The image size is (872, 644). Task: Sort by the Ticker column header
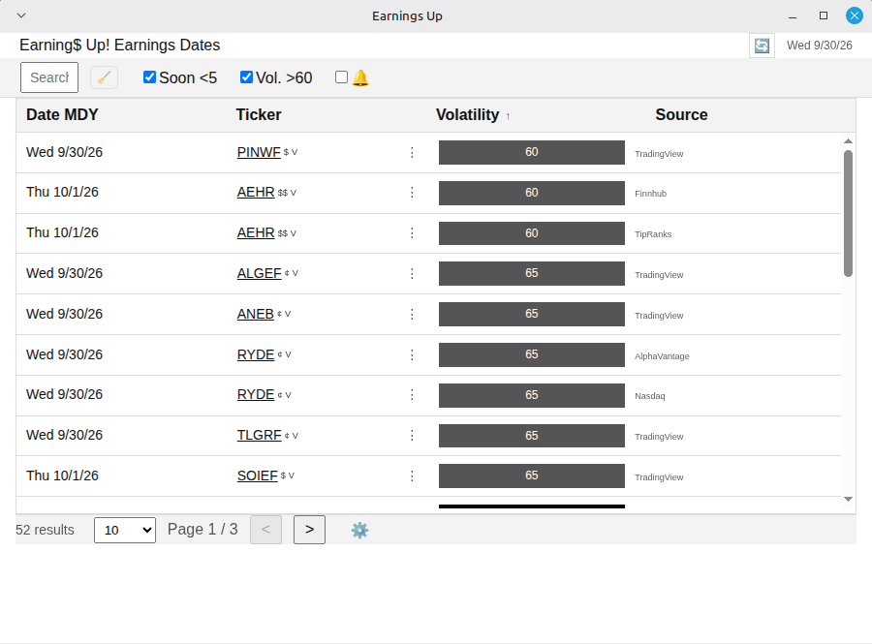click(259, 114)
